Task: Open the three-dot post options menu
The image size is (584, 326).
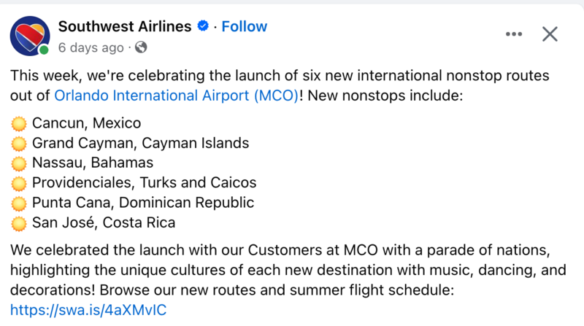Action: point(514,34)
